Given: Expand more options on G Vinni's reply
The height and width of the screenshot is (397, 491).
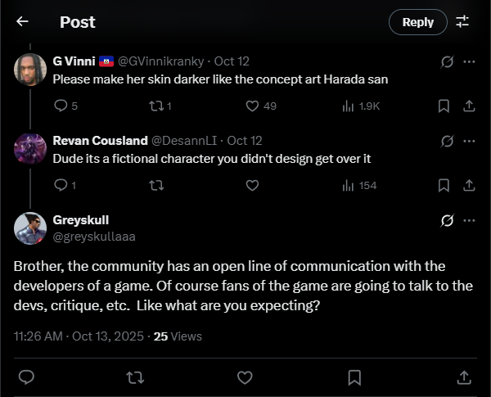Looking at the screenshot, I should pyautogui.click(x=469, y=61).
